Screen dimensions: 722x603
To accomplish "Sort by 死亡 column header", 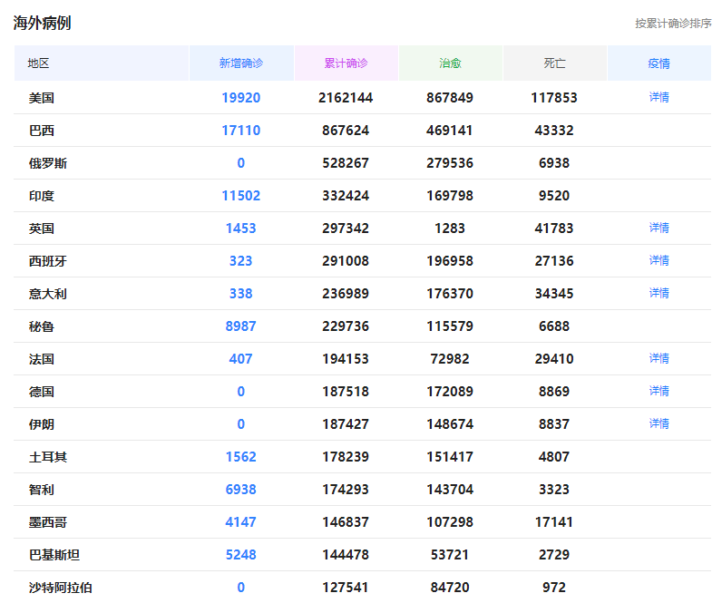I will [554, 63].
